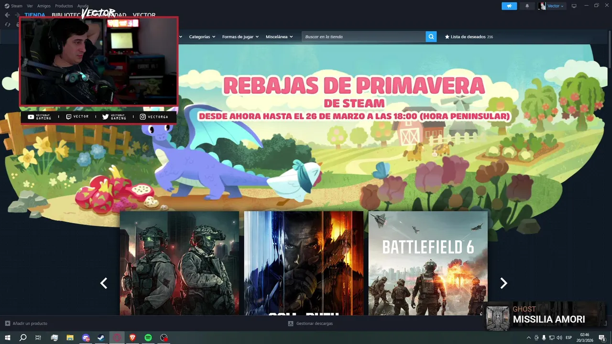Click the Ghost Missilia Amori now-playing overlay
Image resolution: width=612 pixels, height=344 pixels.
(545, 316)
